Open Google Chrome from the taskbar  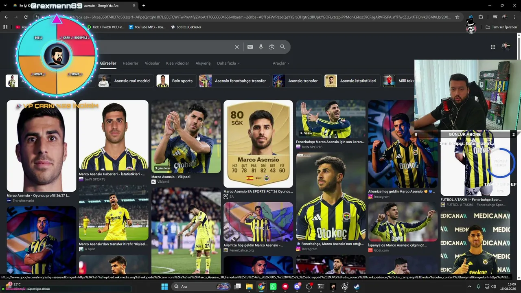[261, 286]
